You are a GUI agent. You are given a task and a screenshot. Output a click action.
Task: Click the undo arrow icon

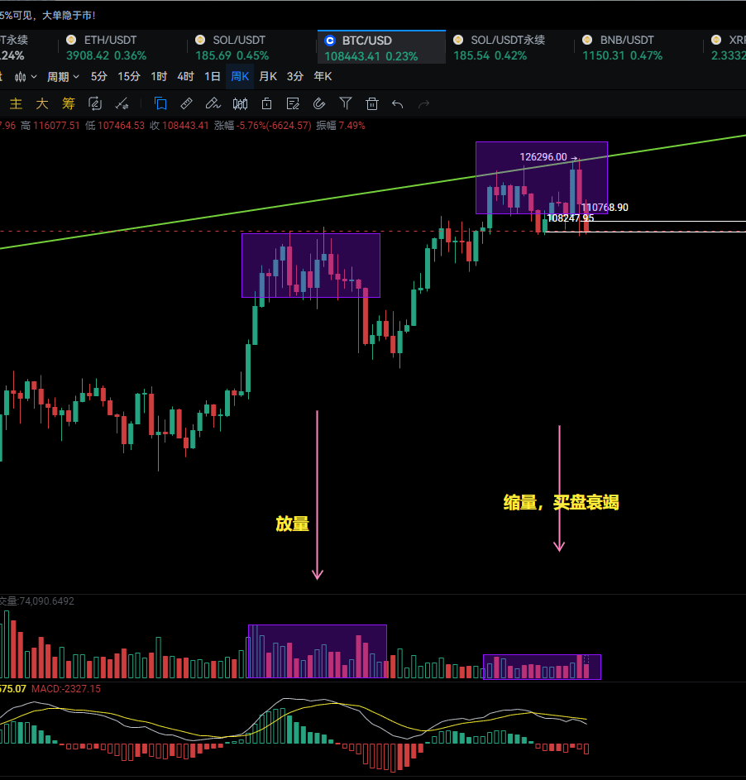coord(398,103)
